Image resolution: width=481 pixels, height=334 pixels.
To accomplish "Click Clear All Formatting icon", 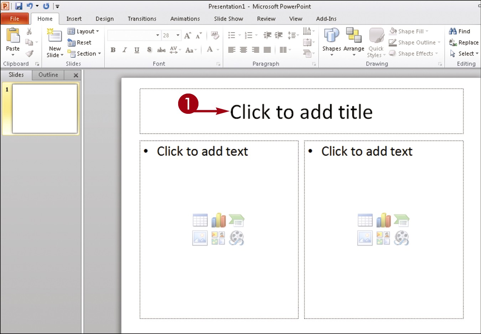I will pyautogui.click(x=214, y=35).
